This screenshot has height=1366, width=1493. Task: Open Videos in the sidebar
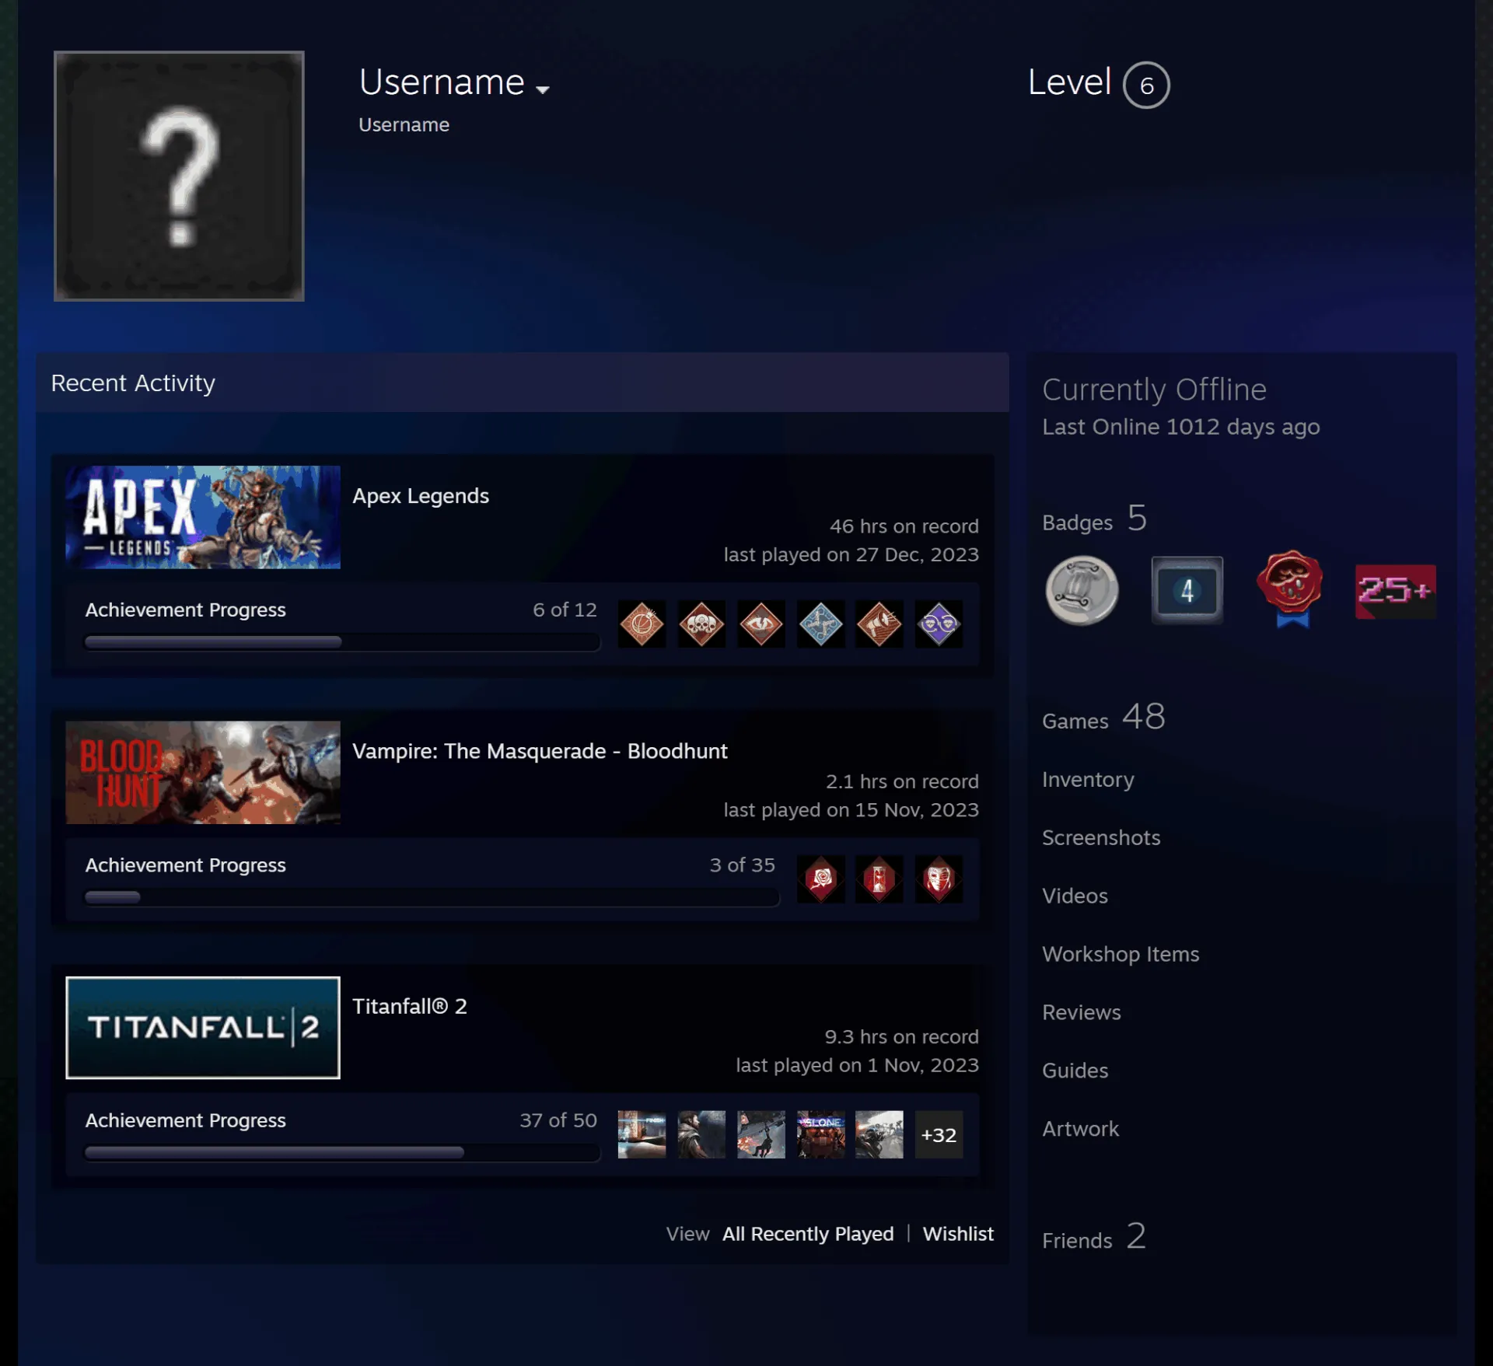point(1075,896)
